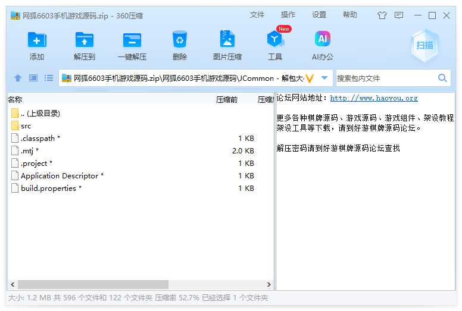Maximize the 360压缩 window
Viewport: 462px width, 311px height.
coord(432,15)
